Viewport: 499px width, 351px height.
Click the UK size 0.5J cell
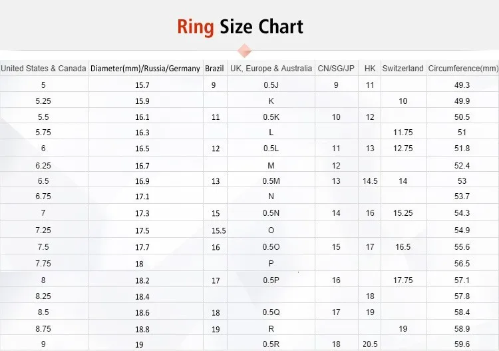[x=271, y=85]
